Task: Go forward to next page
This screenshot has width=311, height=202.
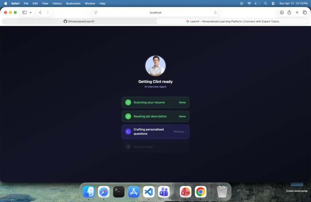Action: tap(47, 12)
